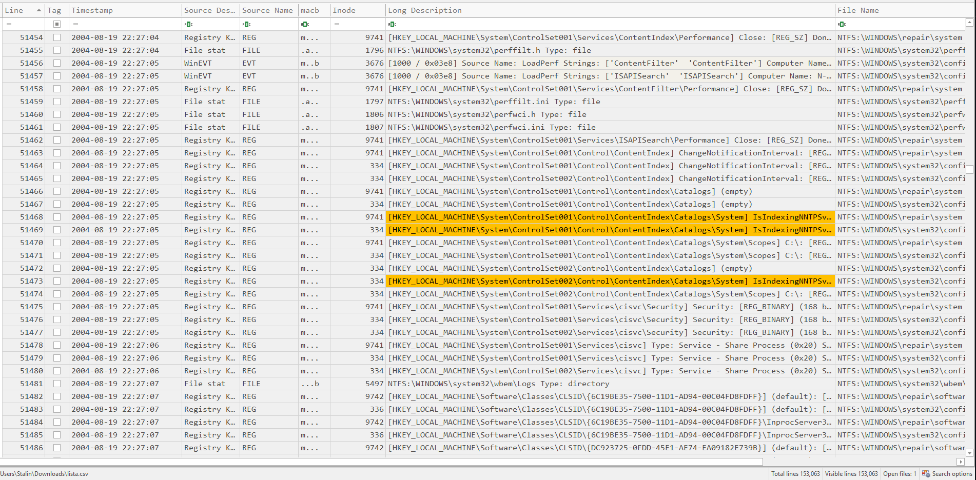Select the highlighted Long Description on line 51468
Viewport: 976px width, 480px height.
610,217
